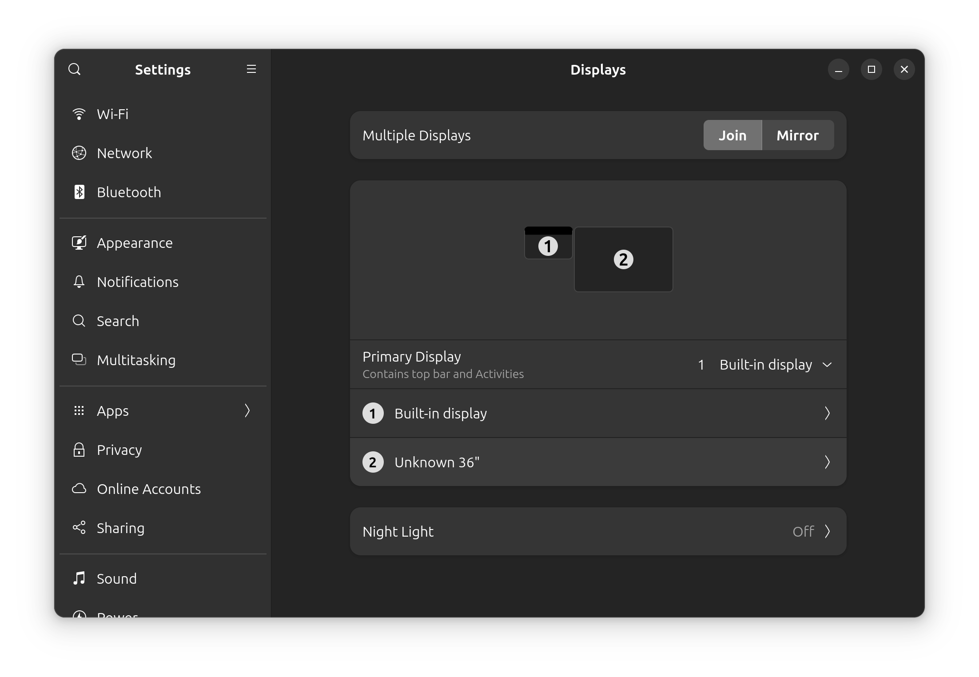Viewport: 979px width, 677px height.
Task: Click the Network globe icon in sidebar
Action: (79, 153)
